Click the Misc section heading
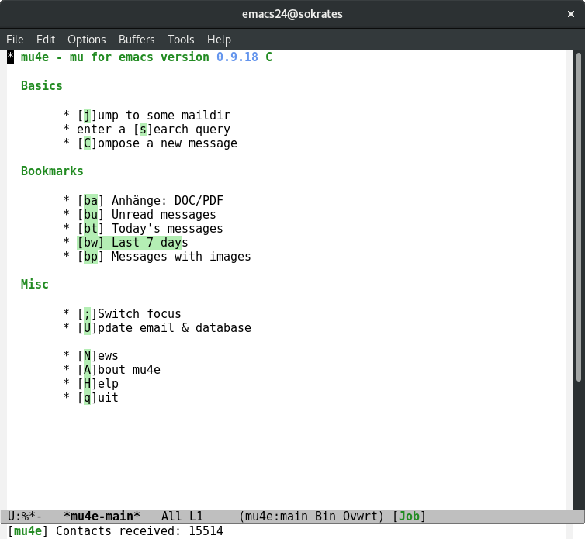This screenshot has width=585, height=539. 35,284
